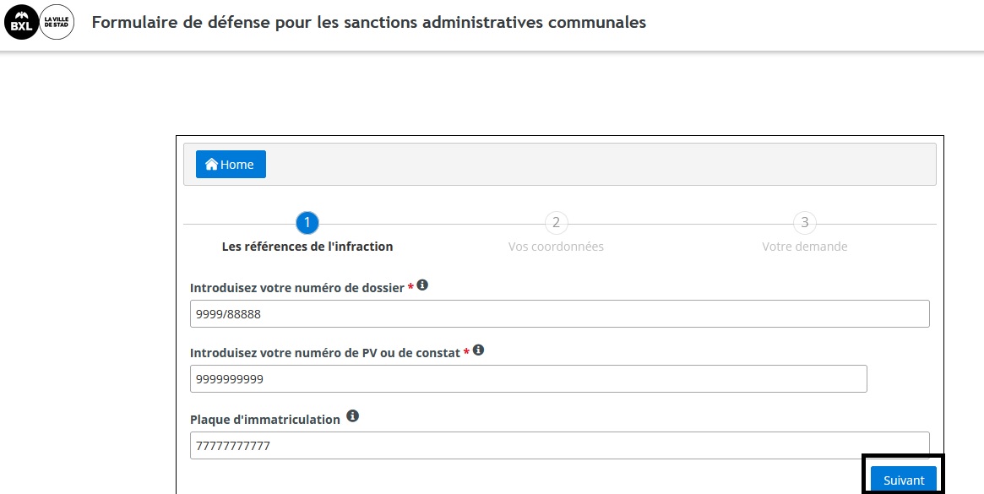Switch to the "Votre demande" step label

coord(804,247)
